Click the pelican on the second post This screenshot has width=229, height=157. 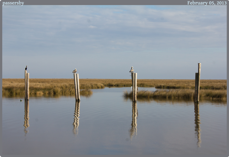click(x=75, y=71)
